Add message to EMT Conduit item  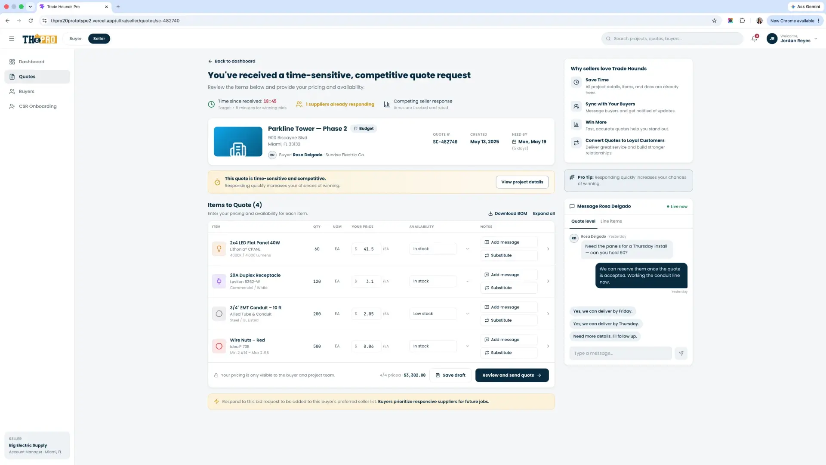(509, 307)
